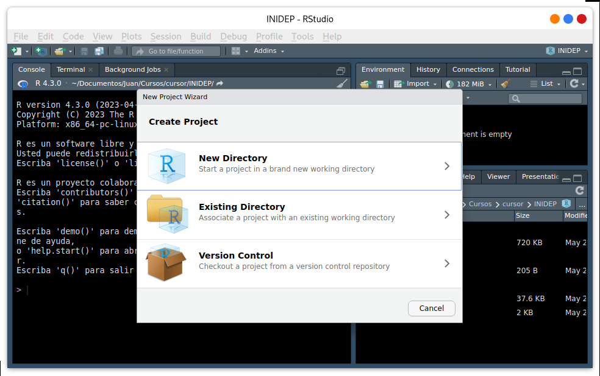Viewport: 600px width, 376px height.
Task: Expand the Addins dropdown
Action: click(269, 50)
